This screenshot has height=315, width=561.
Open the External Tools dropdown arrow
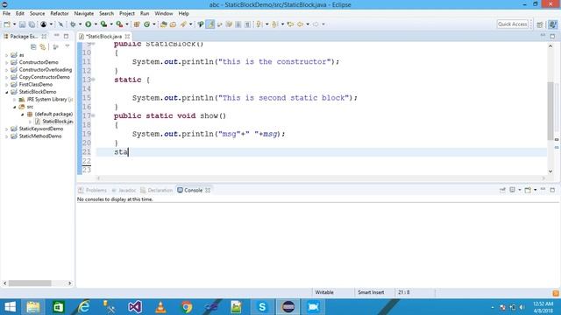coord(127,24)
